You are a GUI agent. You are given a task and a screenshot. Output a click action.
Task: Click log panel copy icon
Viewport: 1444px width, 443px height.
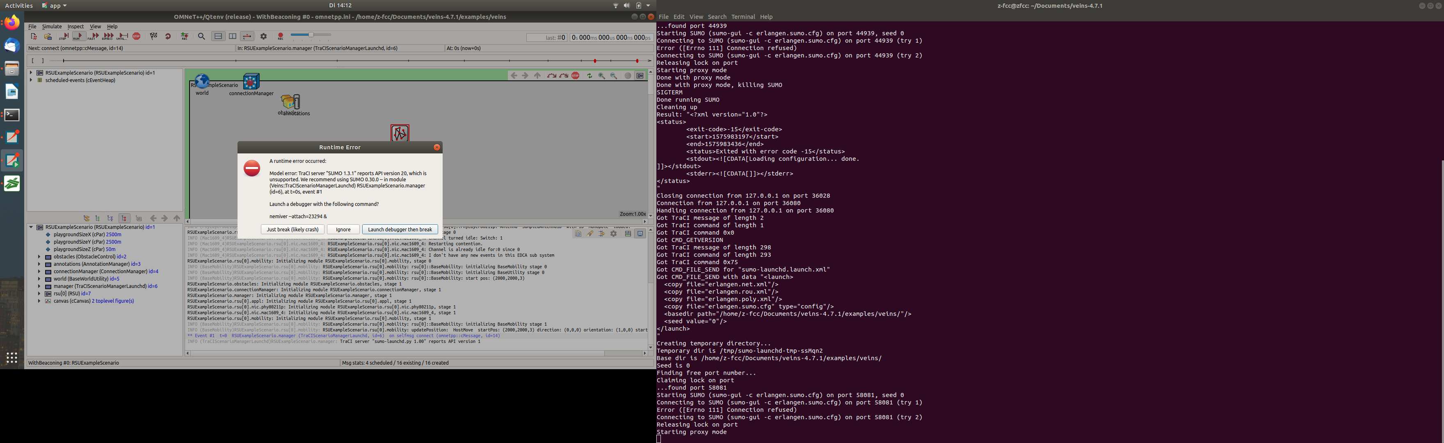(x=578, y=234)
